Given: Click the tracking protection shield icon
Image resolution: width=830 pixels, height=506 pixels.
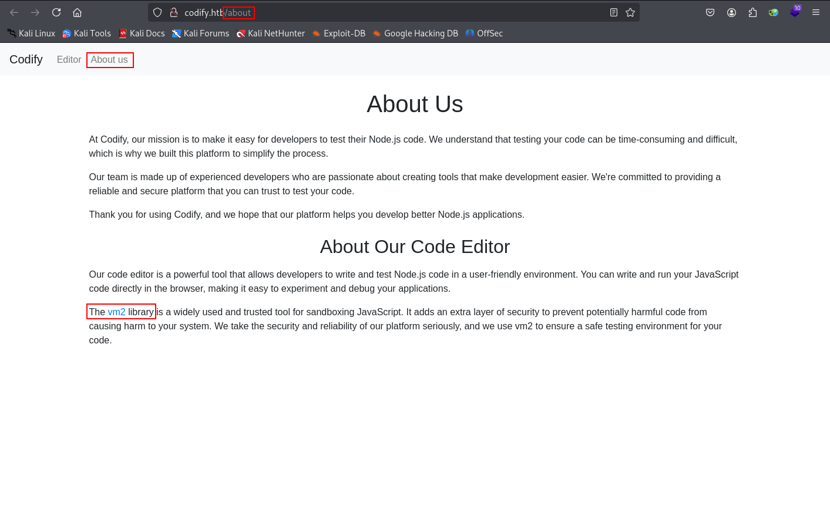Looking at the screenshot, I should (157, 12).
